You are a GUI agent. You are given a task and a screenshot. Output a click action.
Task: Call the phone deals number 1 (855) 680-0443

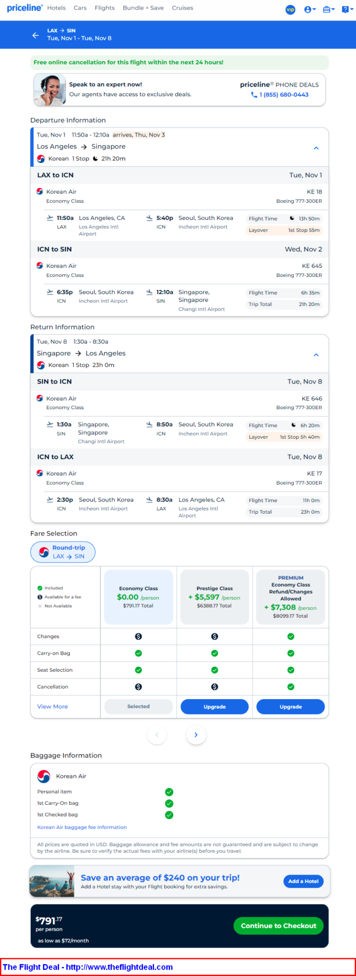click(x=280, y=95)
